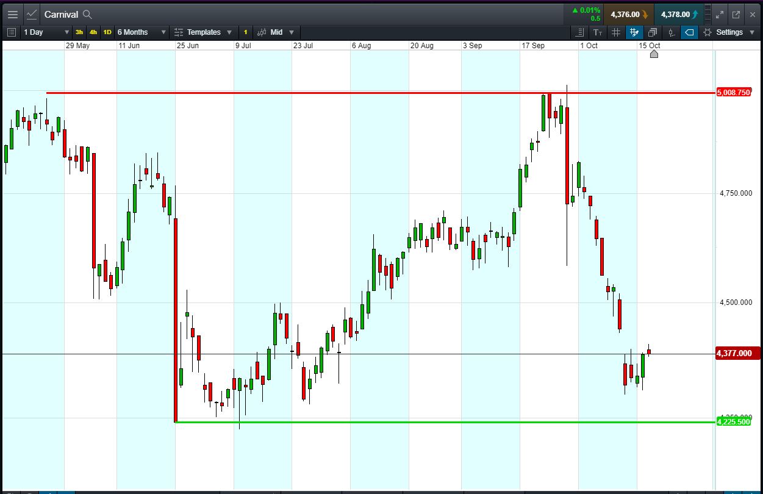Click the 29 May date label

pos(77,46)
